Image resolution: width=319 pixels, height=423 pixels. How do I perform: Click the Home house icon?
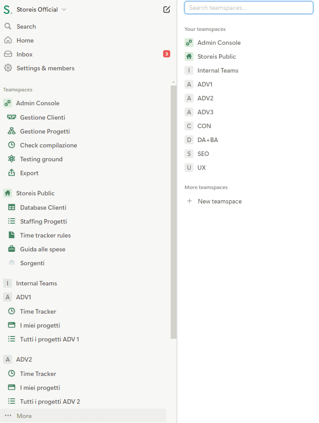(8, 40)
